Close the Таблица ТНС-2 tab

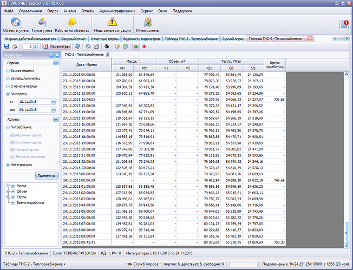[310, 39]
